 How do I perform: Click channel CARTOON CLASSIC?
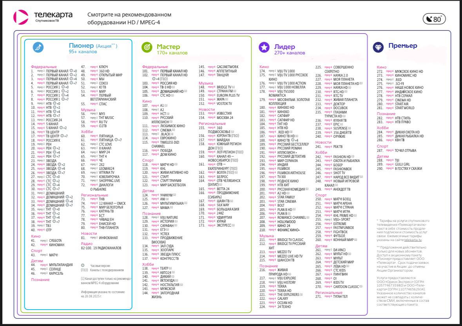coord(346,286)
